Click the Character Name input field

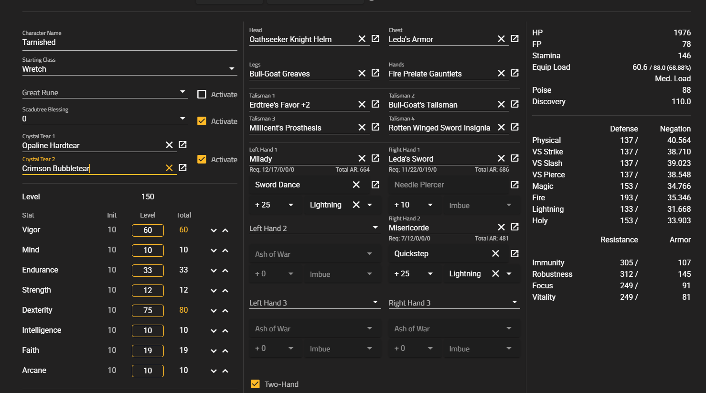[x=129, y=42]
